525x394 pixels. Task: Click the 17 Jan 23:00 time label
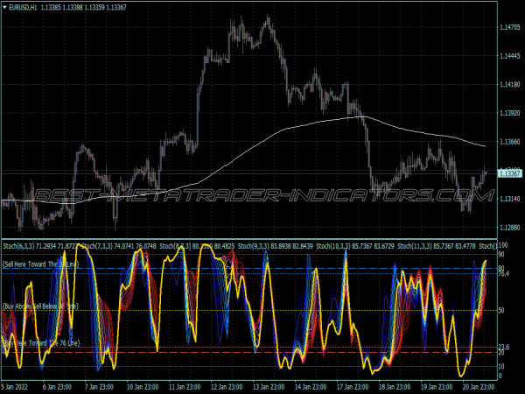353,387
